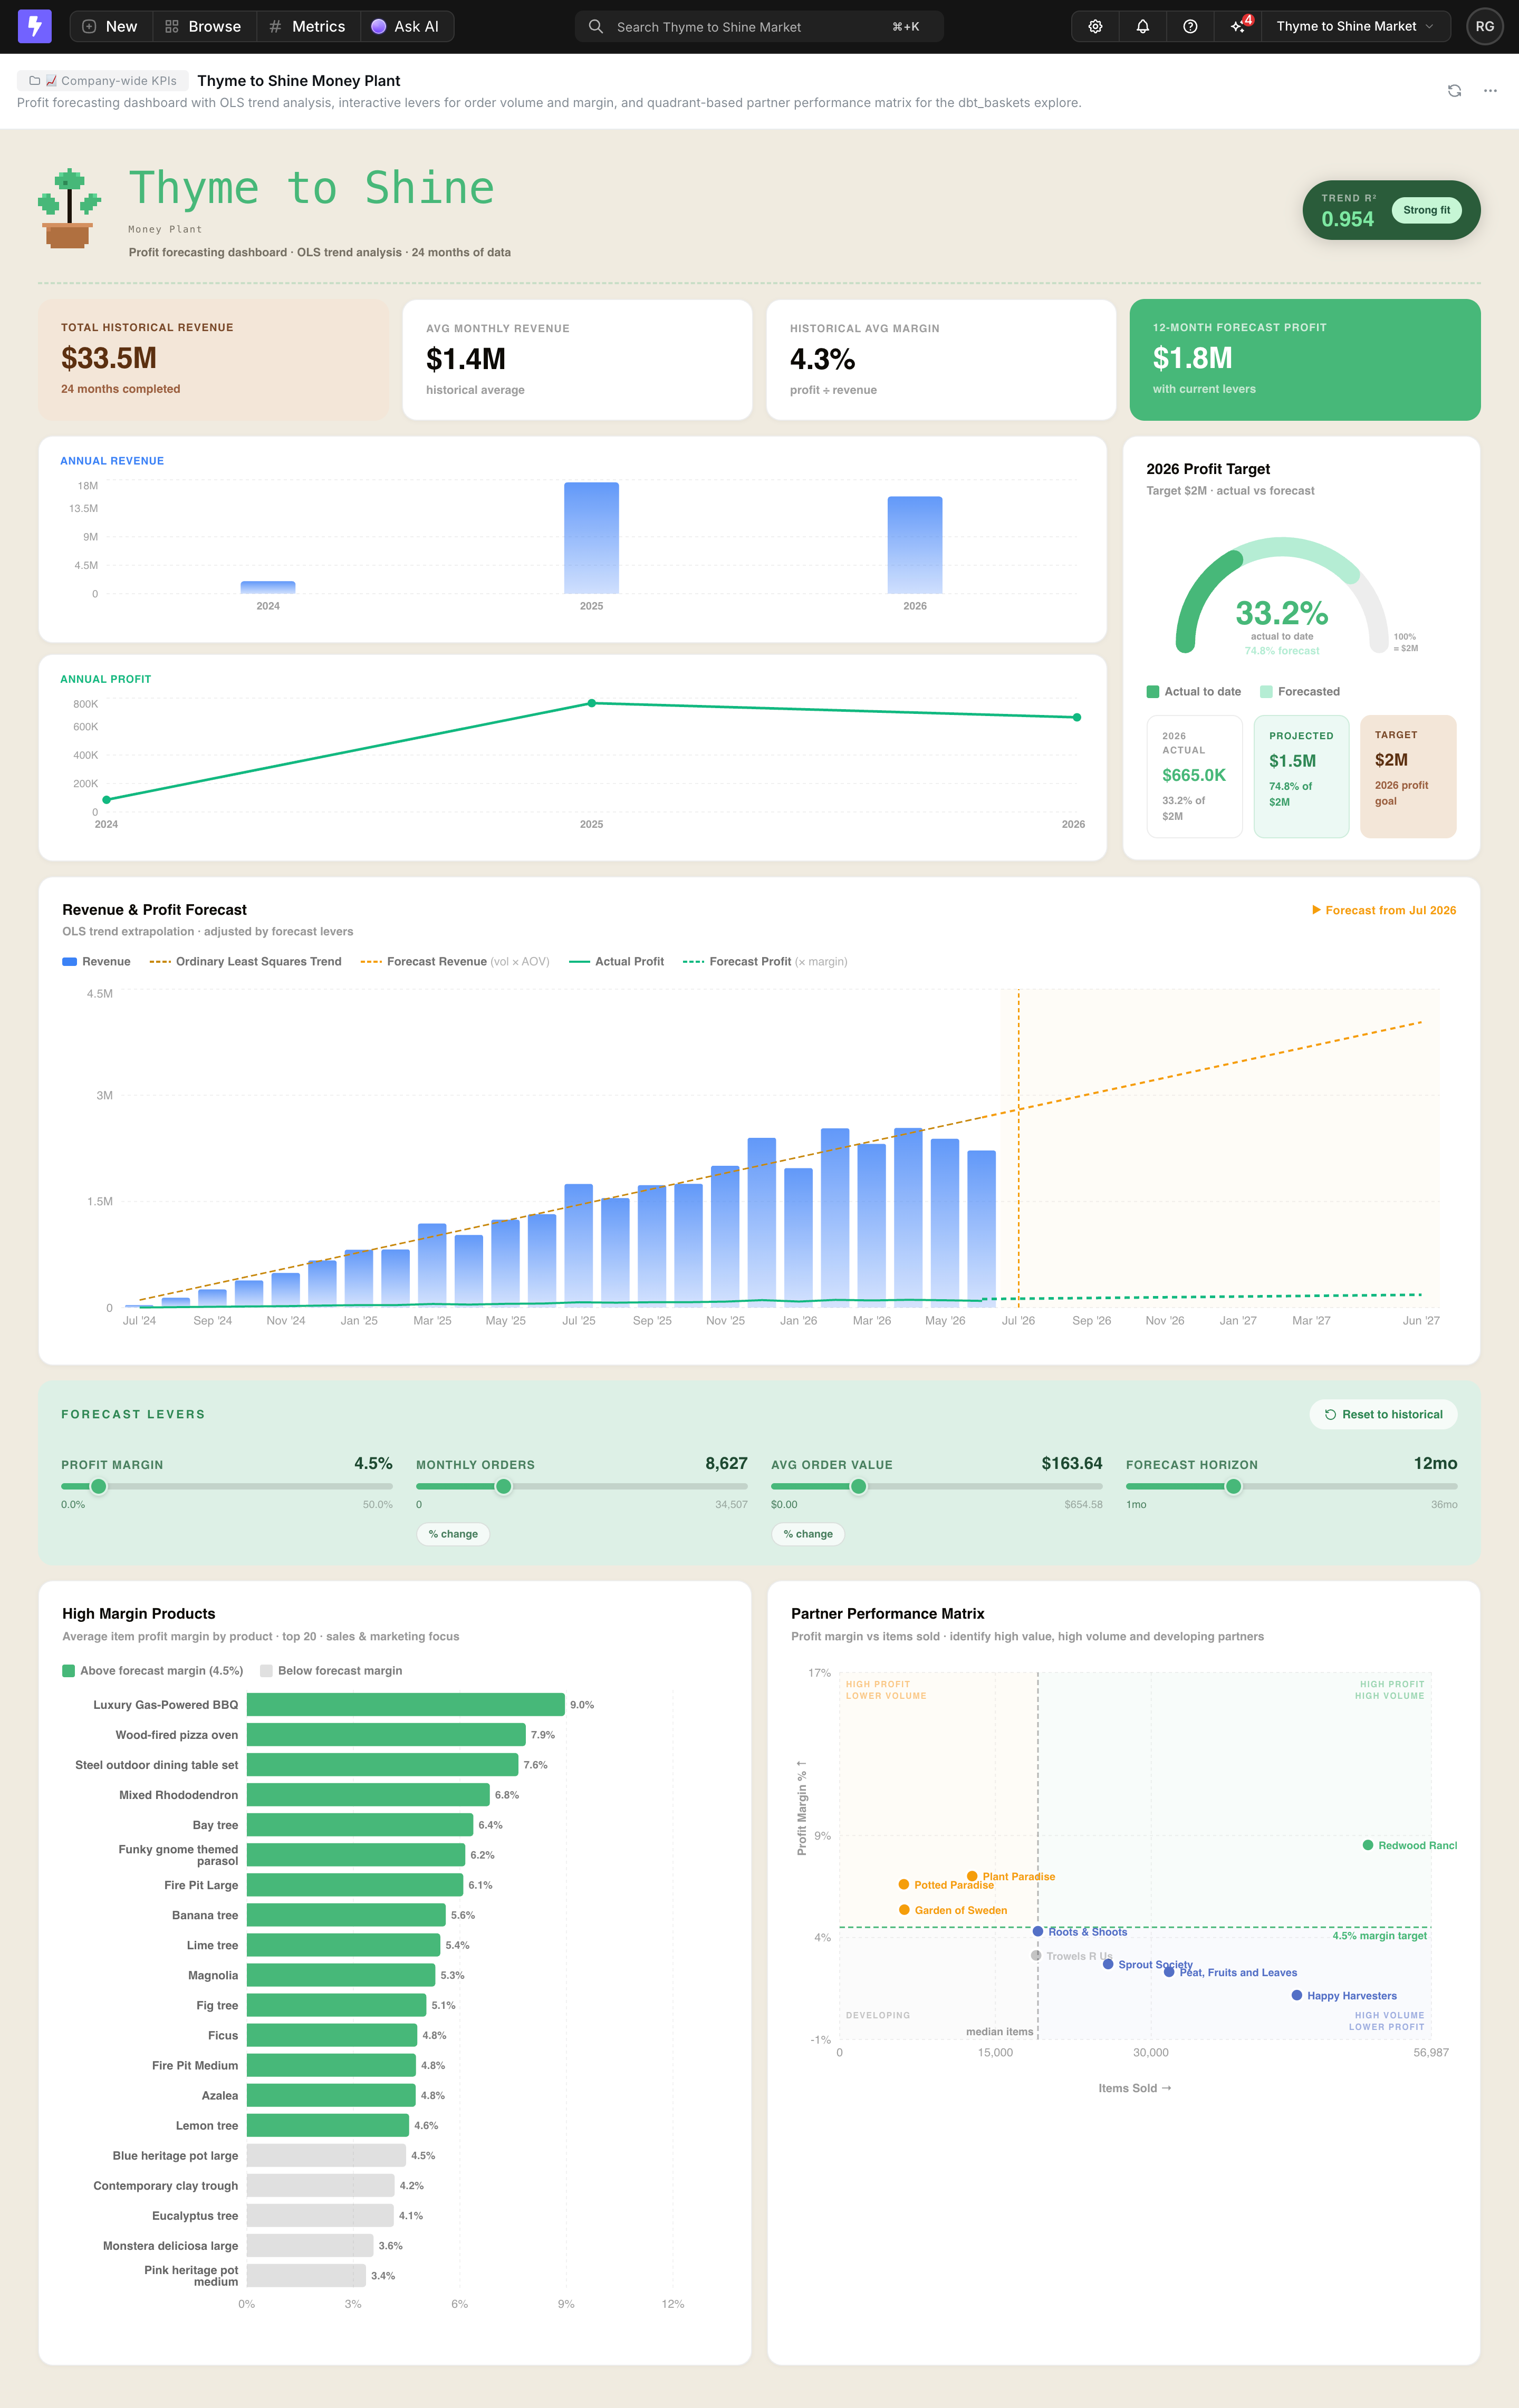1519x2408 pixels.
Task: Toggle the Forecasted legend item
Action: 1300,692
